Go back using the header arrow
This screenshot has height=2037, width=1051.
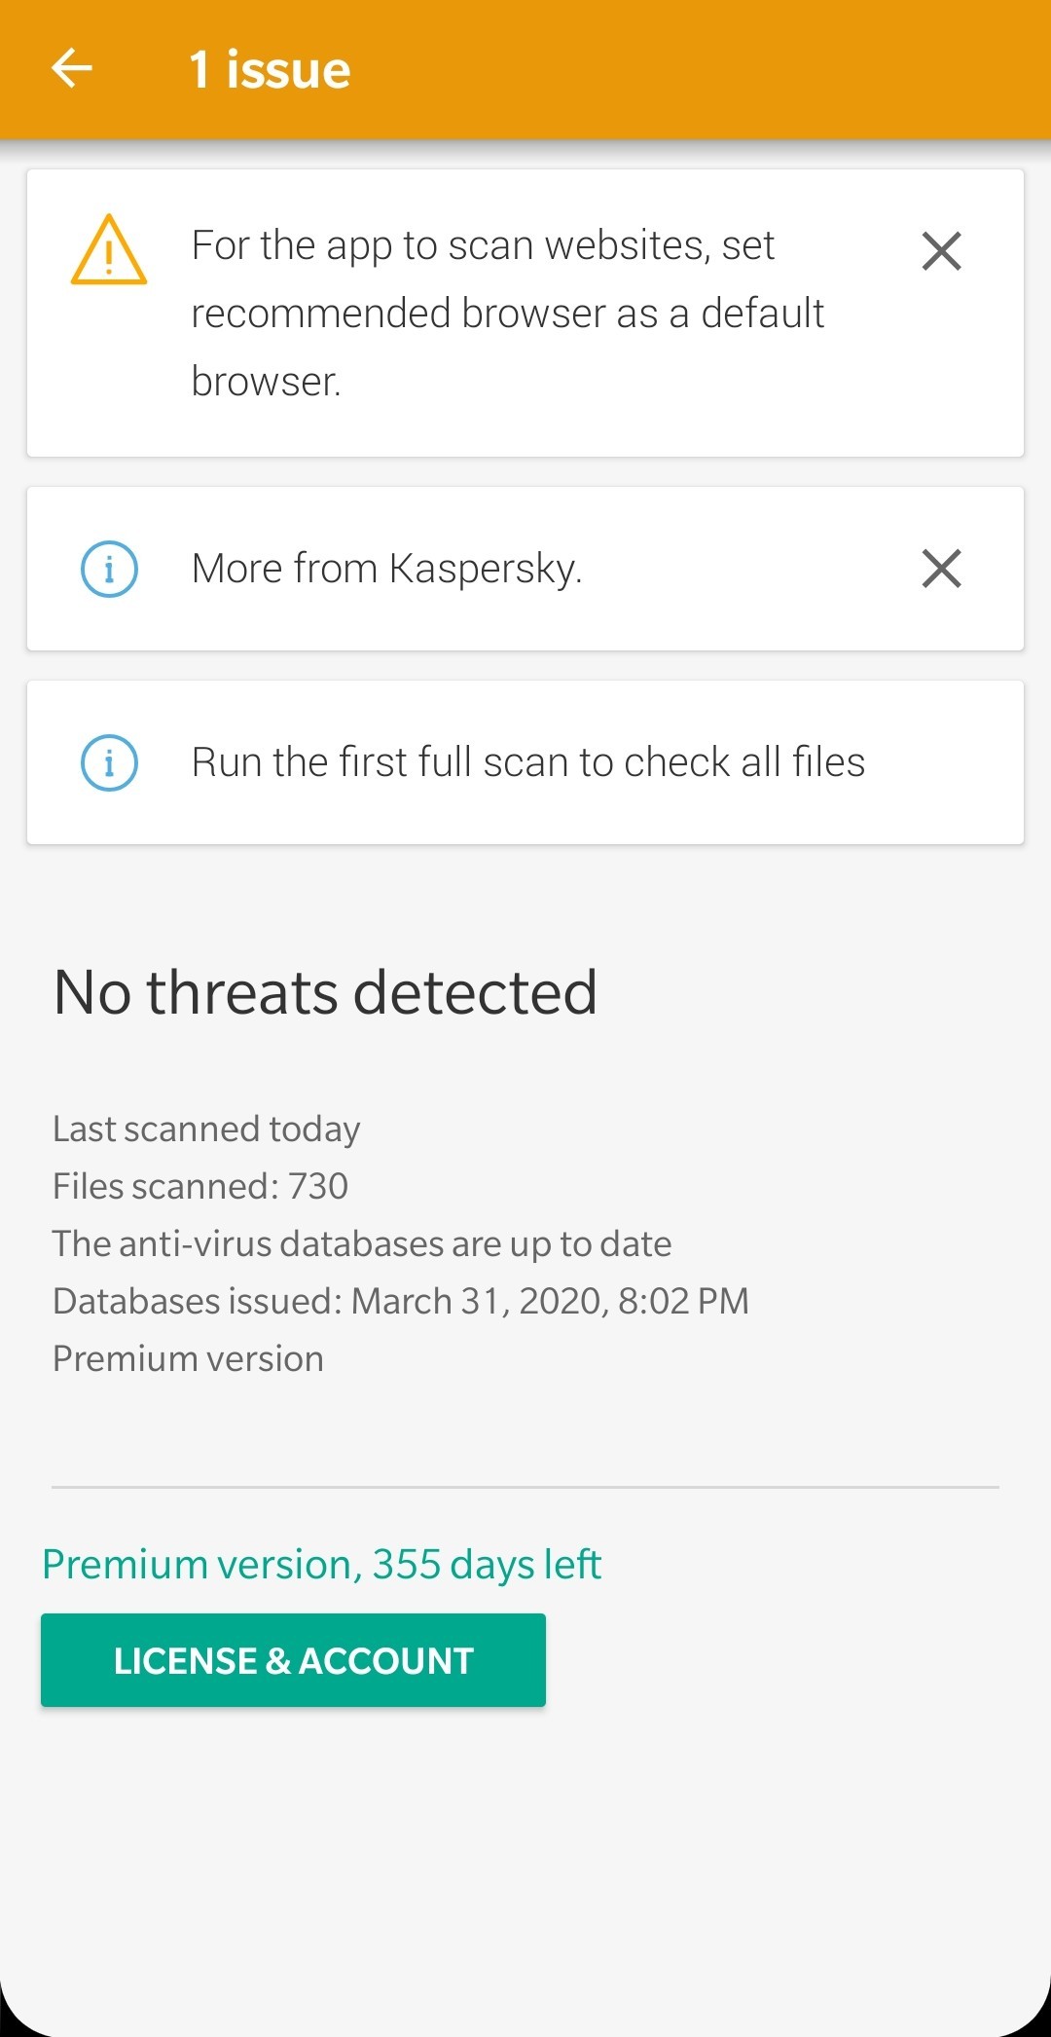[72, 68]
